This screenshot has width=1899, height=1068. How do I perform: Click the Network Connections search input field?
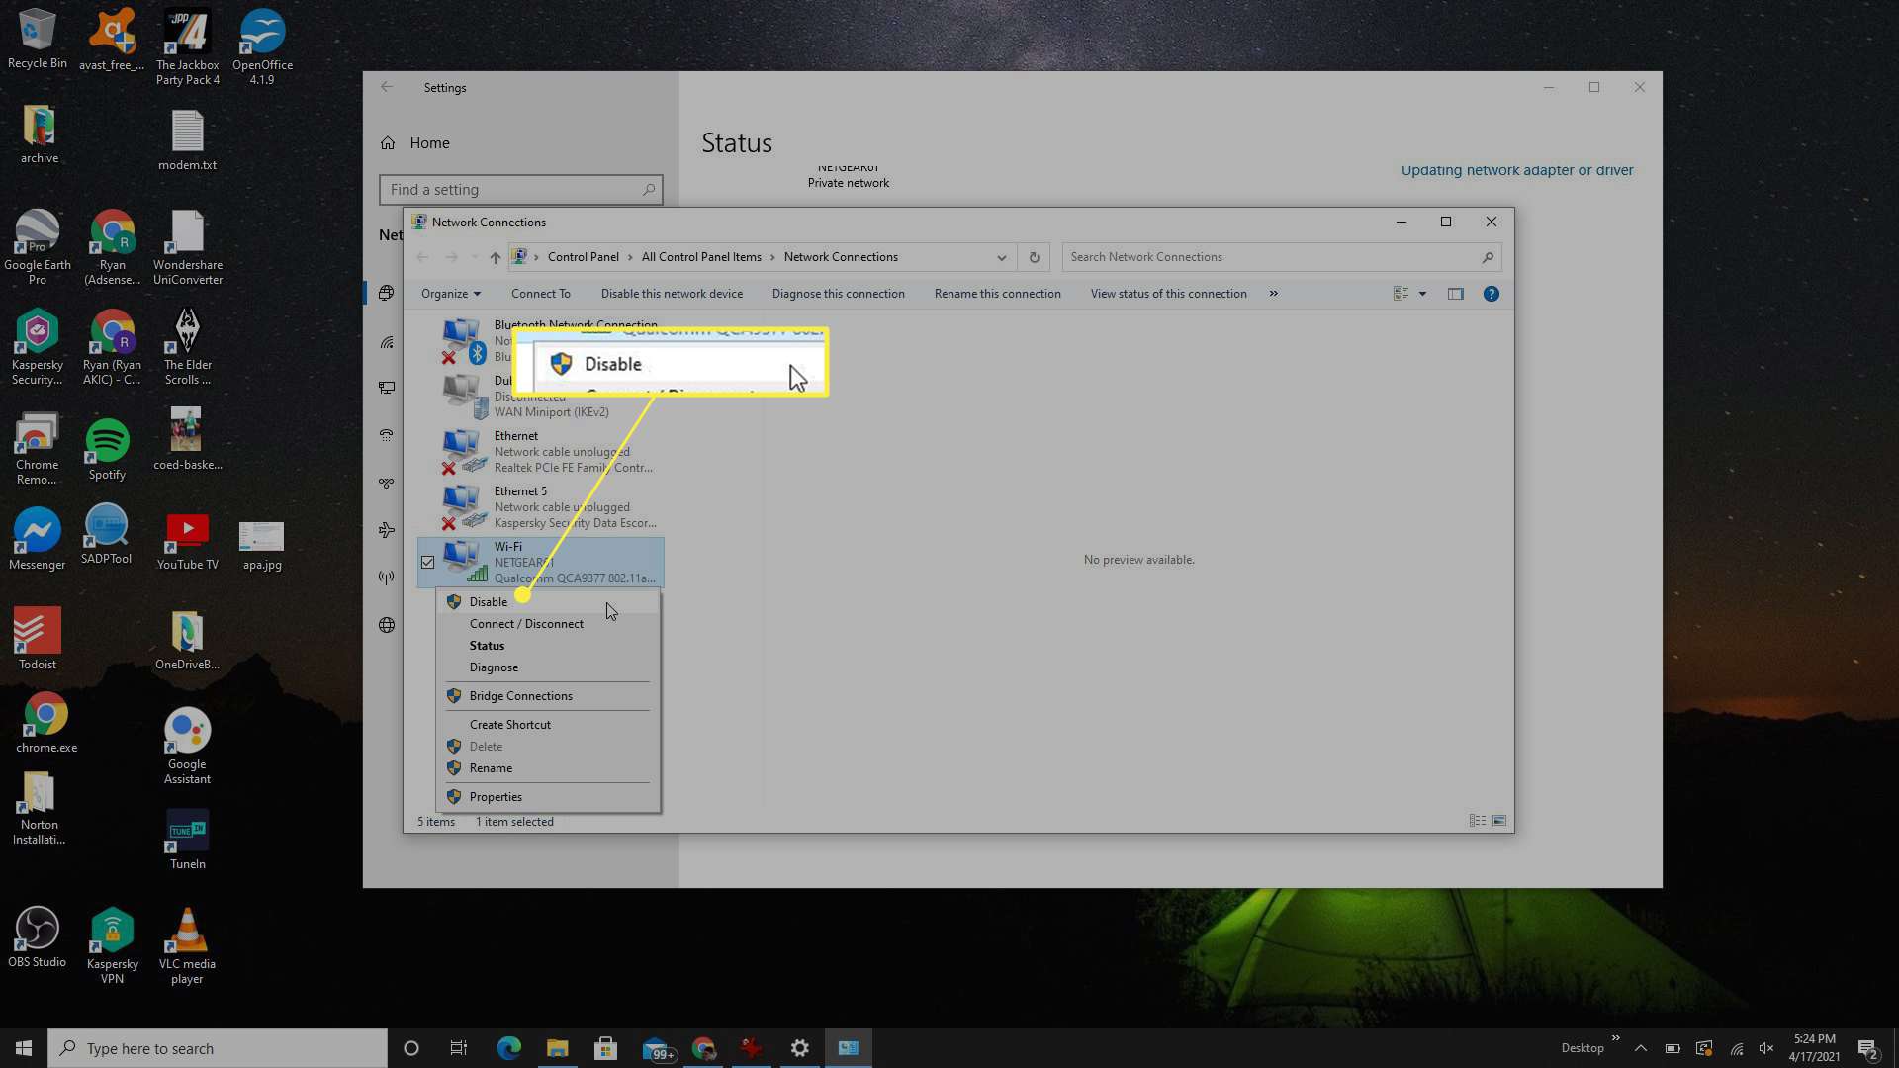tap(1280, 255)
